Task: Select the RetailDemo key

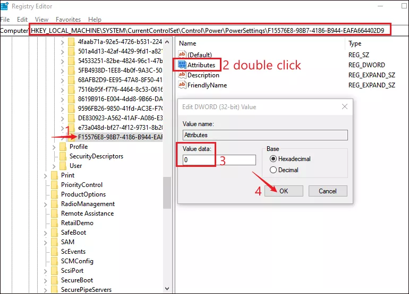Action: (x=77, y=223)
